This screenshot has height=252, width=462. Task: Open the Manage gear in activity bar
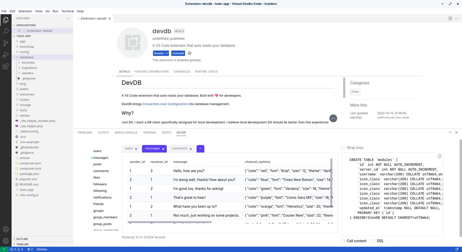click(x=5, y=241)
